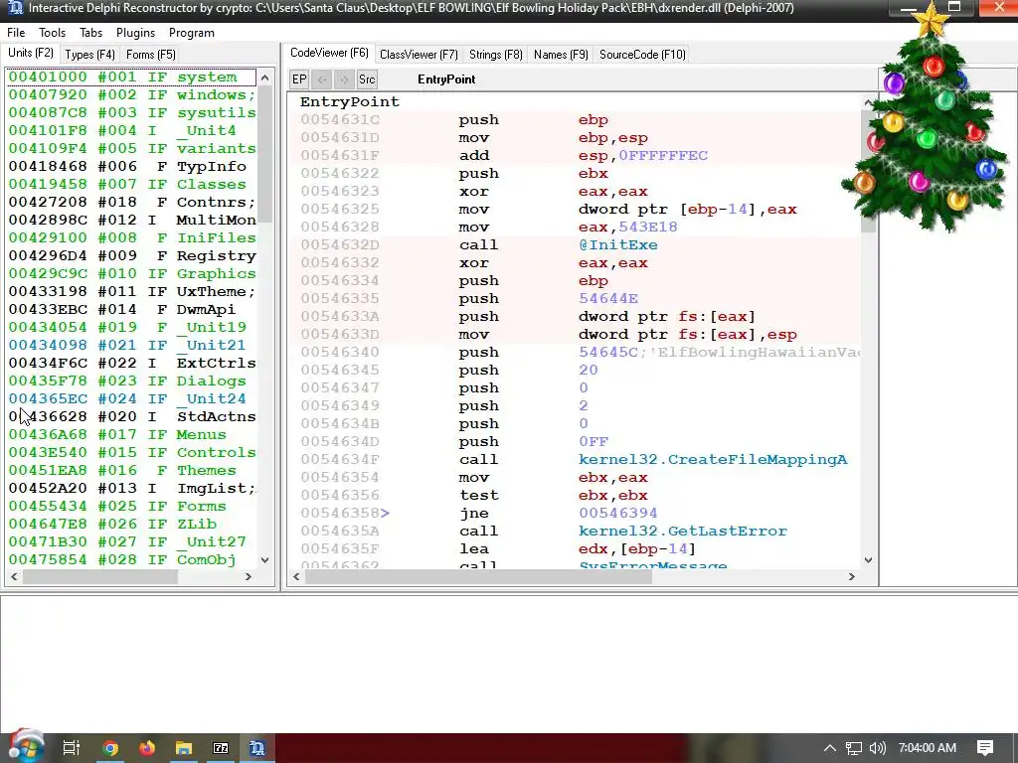Open Google Chrome from the taskbar

(x=110, y=748)
